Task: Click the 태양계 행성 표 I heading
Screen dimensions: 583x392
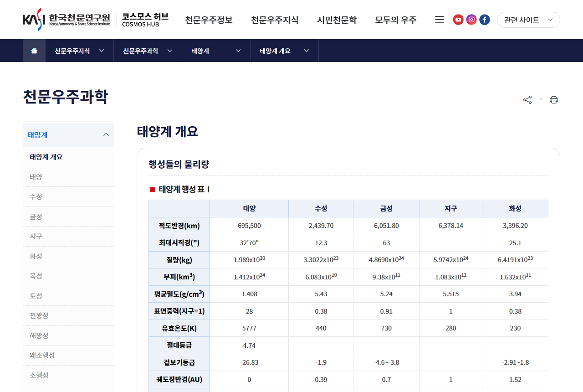Action: 184,189
